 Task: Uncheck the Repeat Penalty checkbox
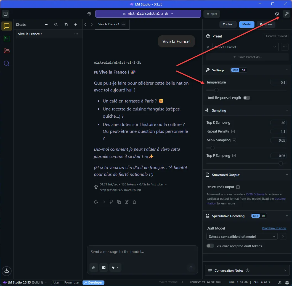pyautogui.click(x=233, y=131)
